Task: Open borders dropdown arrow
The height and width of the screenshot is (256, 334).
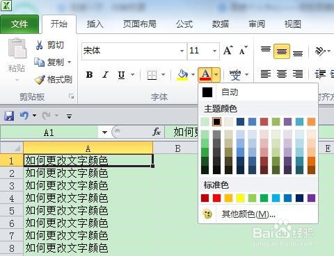Action: click(x=164, y=74)
